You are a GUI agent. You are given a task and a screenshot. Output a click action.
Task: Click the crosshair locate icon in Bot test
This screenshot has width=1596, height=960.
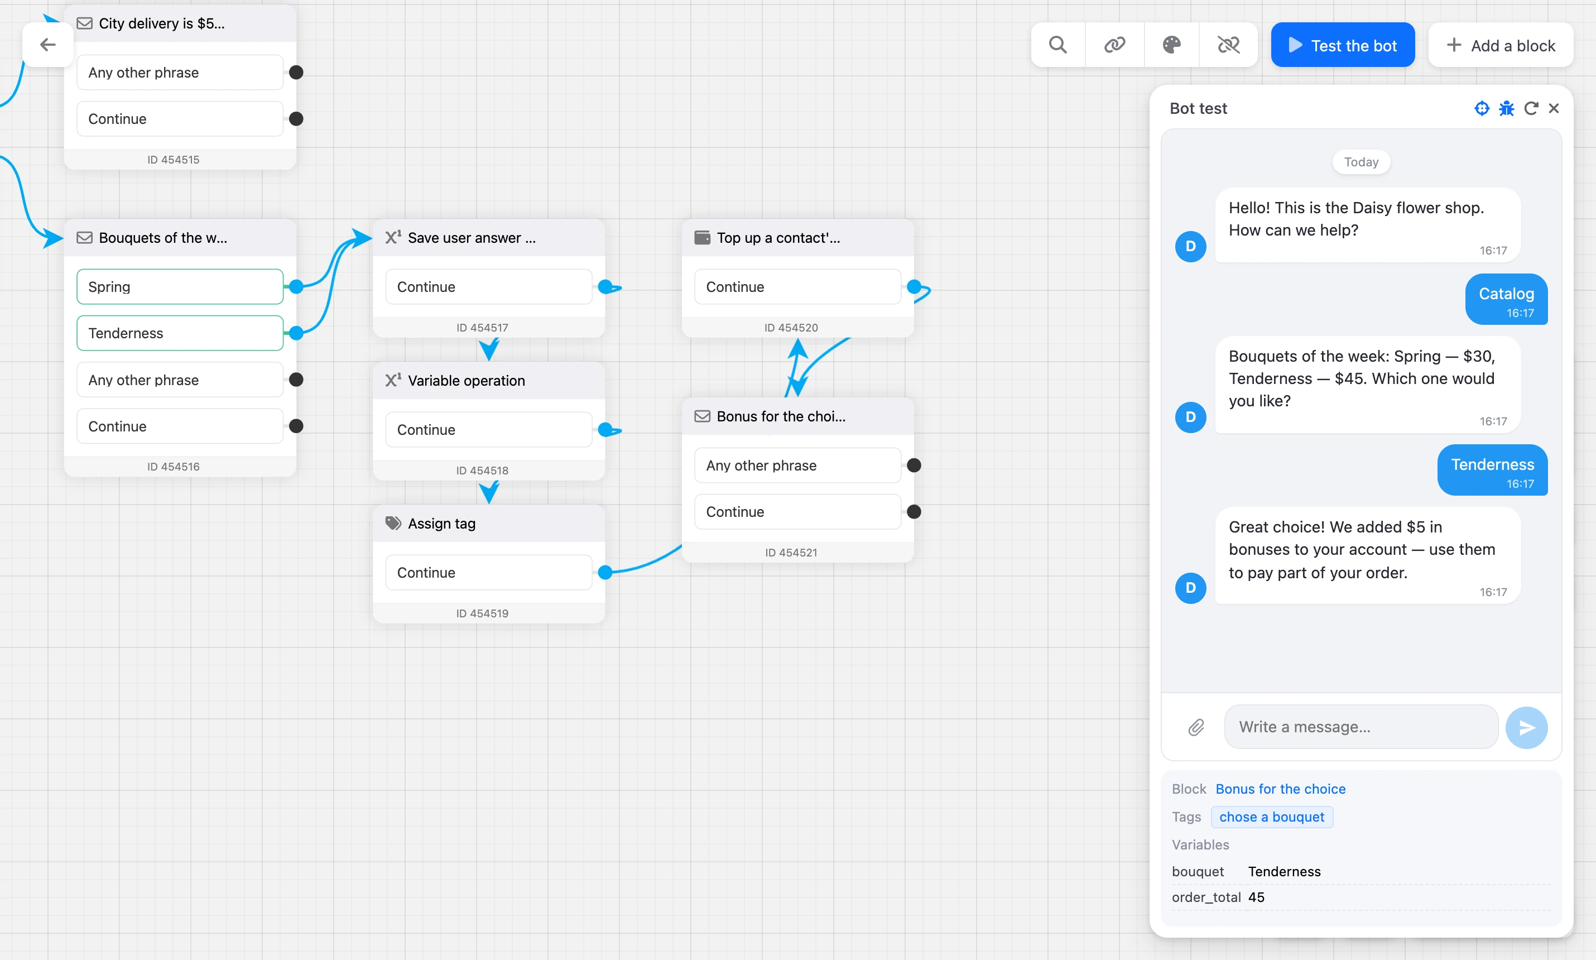coord(1482,108)
